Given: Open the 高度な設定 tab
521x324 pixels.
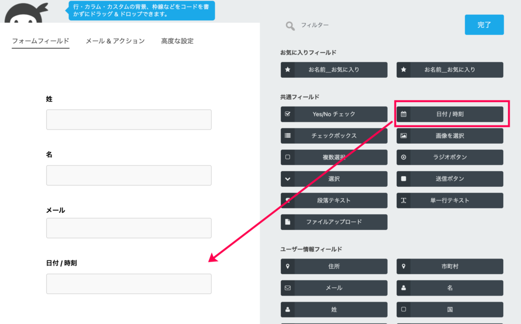Looking at the screenshot, I should [178, 41].
